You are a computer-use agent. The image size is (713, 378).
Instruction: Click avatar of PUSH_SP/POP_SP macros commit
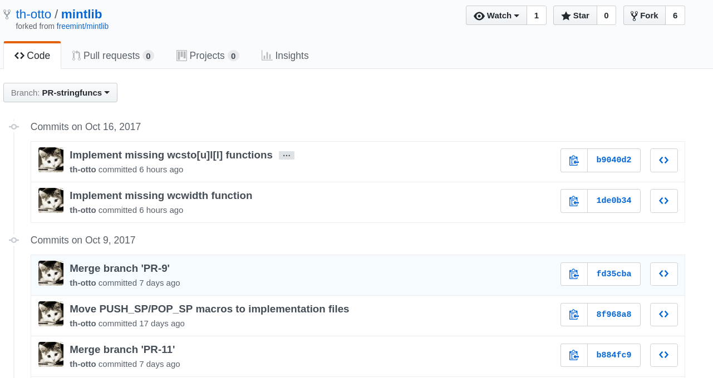pos(51,314)
